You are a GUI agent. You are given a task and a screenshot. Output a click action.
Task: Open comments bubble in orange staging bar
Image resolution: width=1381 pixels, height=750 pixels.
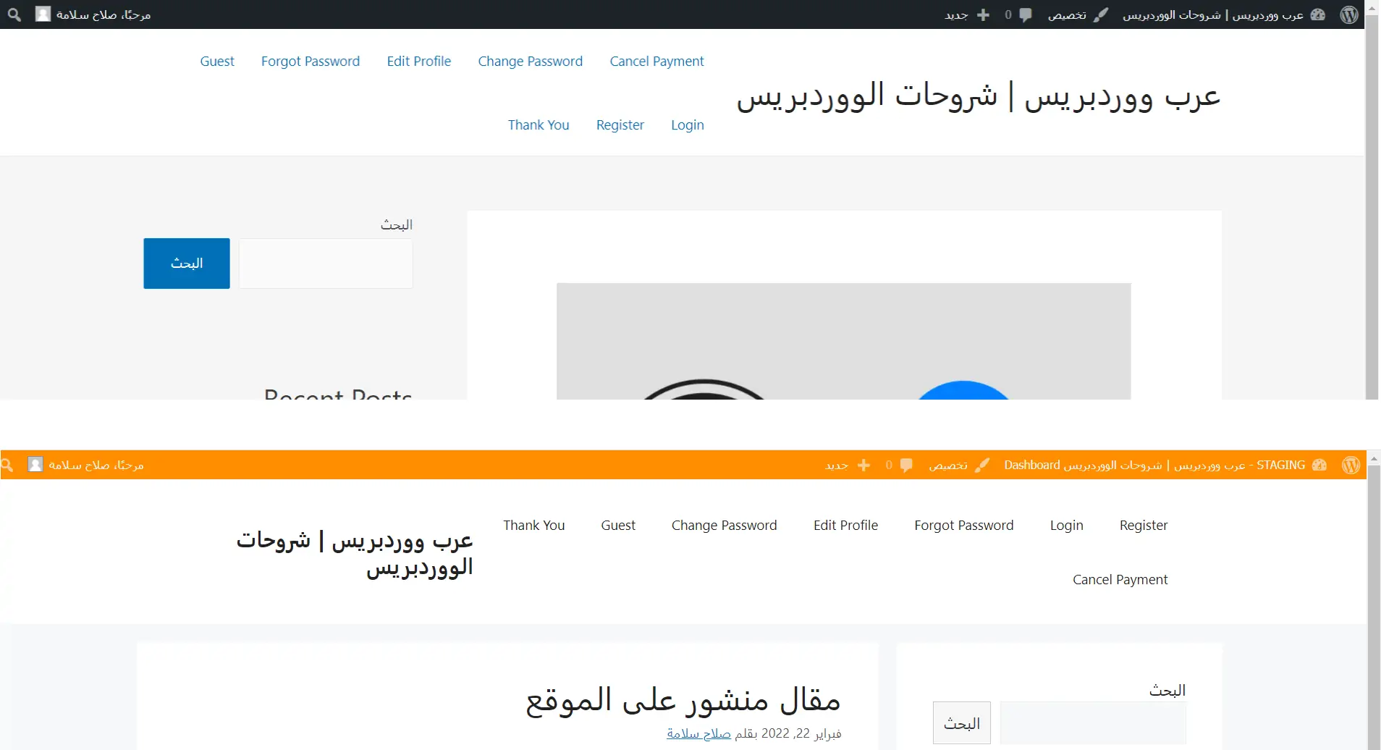(905, 465)
